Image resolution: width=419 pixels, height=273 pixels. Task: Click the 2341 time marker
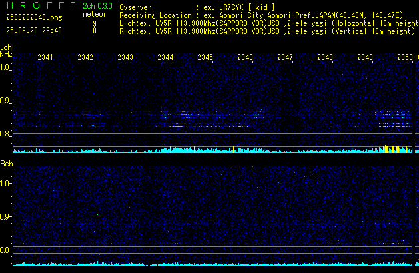(x=45, y=58)
